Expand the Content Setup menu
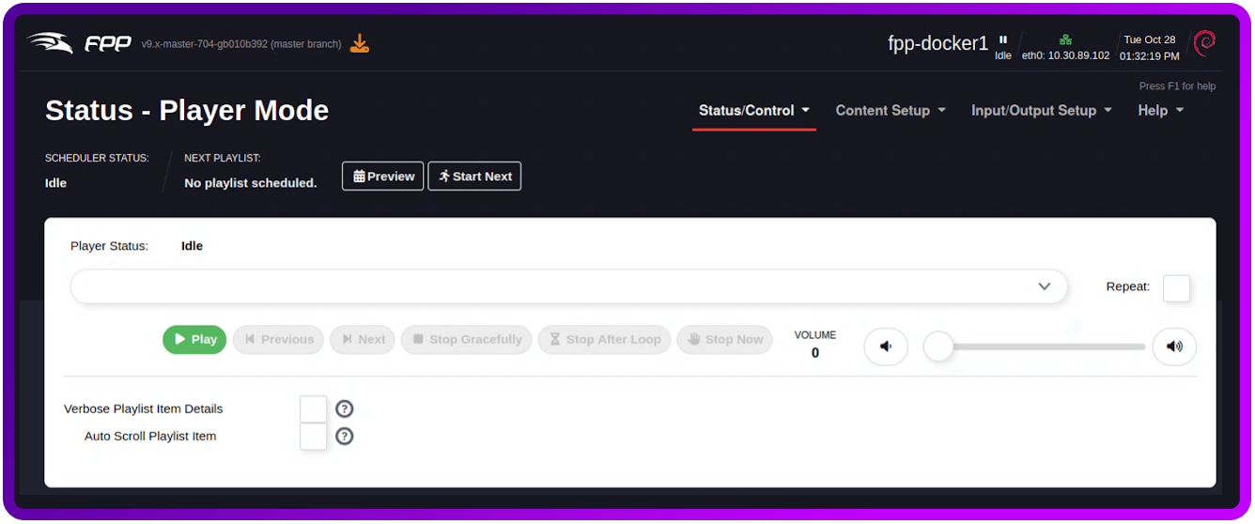The image size is (1255, 524). click(890, 111)
